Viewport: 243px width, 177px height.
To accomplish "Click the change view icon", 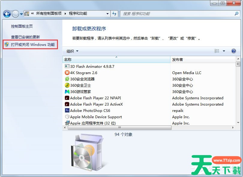I will (217, 51).
